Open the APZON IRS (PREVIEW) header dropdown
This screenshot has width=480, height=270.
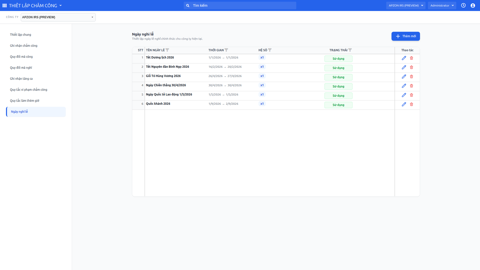tap(406, 5)
